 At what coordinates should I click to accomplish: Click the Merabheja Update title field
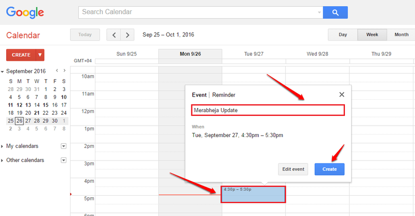click(268, 110)
